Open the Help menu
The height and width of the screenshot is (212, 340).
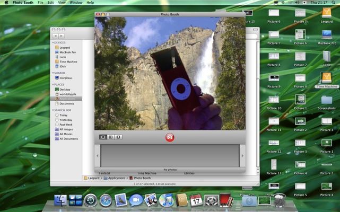[x=90, y=3]
